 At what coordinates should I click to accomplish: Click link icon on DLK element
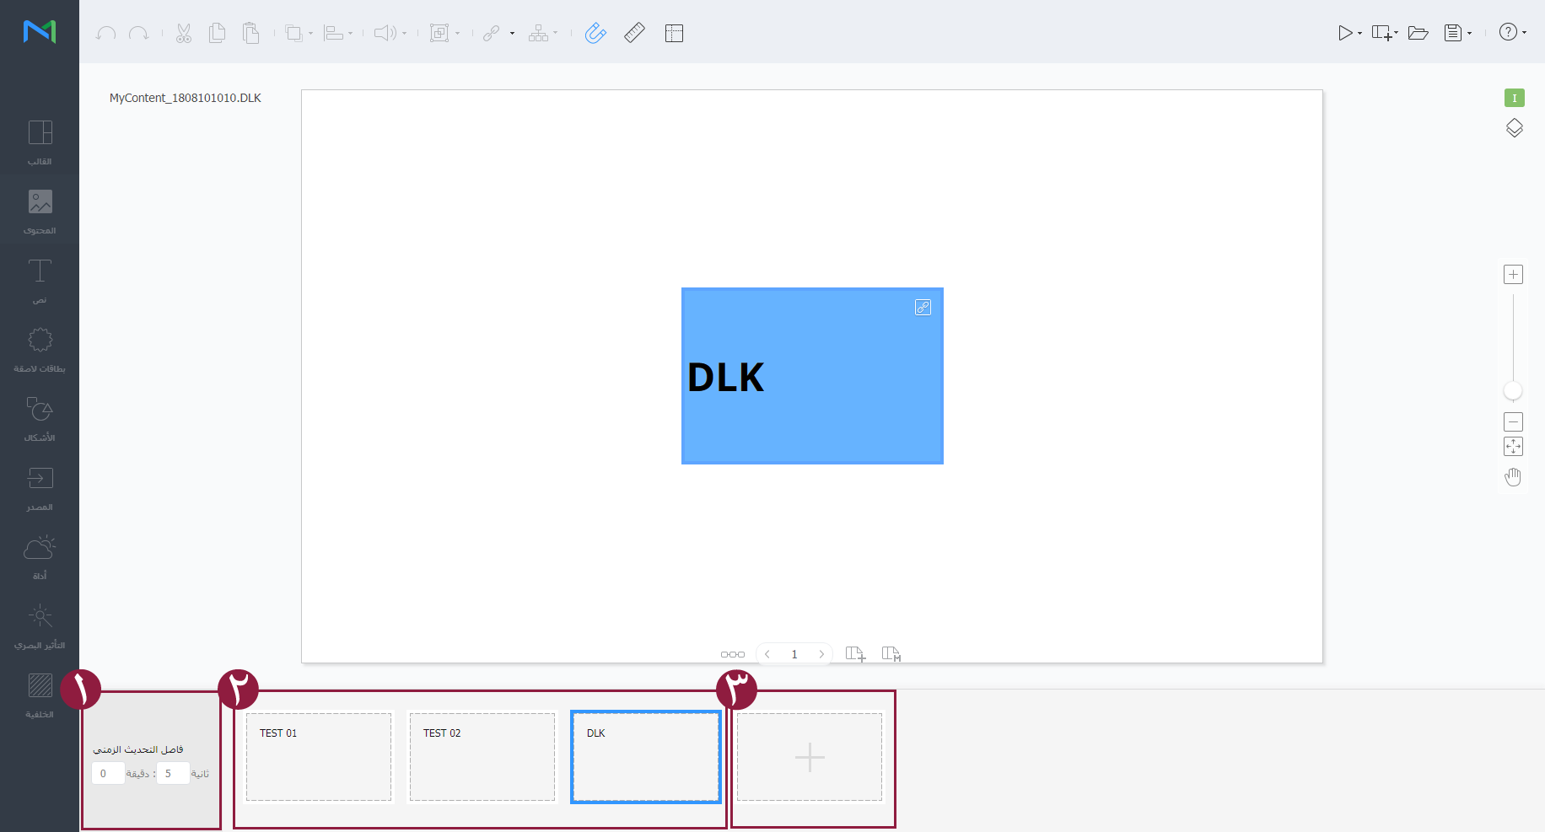[x=923, y=308]
